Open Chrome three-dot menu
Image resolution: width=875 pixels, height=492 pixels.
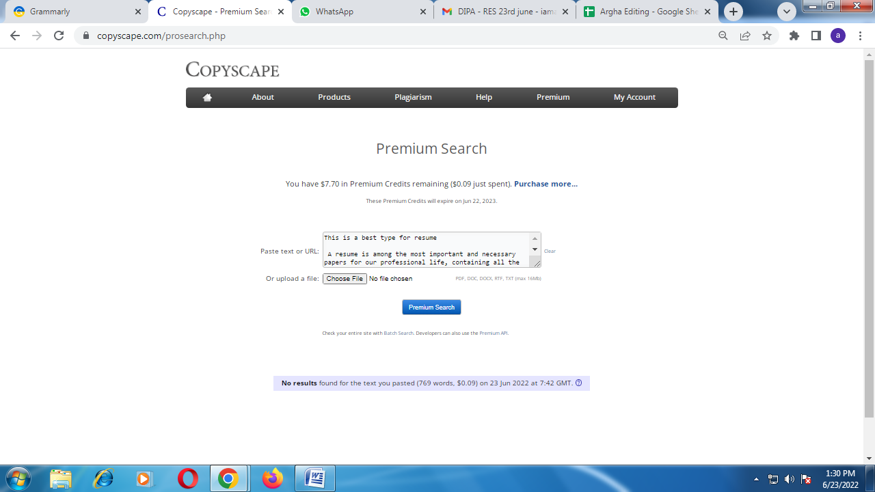tap(860, 36)
